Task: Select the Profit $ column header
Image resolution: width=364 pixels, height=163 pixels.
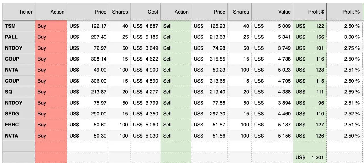Action: (x=310, y=12)
